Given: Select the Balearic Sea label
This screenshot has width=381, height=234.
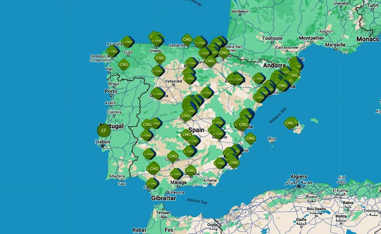Looking at the screenshot, I should pos(278,115).
